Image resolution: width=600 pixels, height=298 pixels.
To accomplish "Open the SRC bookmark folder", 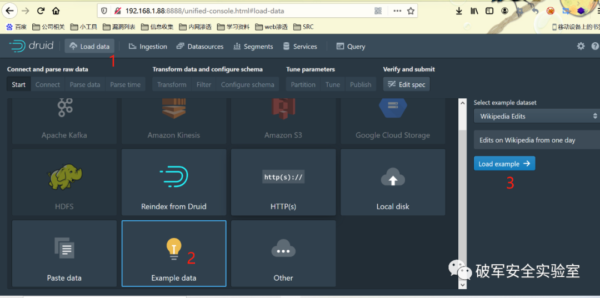I will point(303,27).
